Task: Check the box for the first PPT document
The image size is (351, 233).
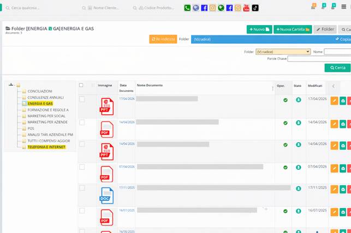Action: (82, 99)
